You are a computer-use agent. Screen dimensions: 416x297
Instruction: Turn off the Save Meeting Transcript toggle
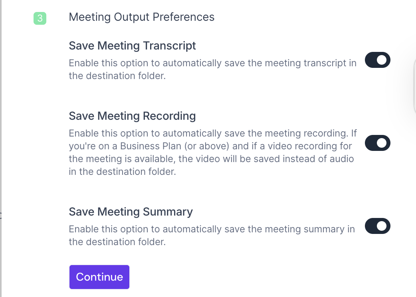point(377,60)
